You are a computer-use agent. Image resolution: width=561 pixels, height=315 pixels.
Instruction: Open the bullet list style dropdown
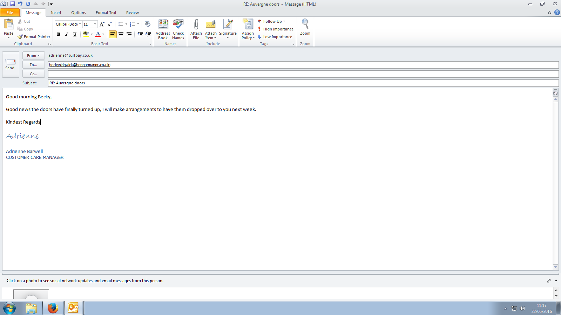click(127, 24)
